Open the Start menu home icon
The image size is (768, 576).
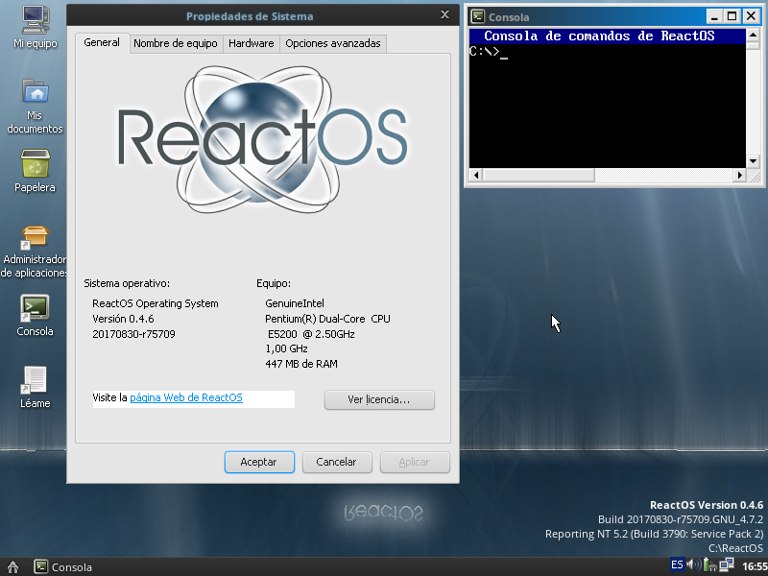pos(12,566)
